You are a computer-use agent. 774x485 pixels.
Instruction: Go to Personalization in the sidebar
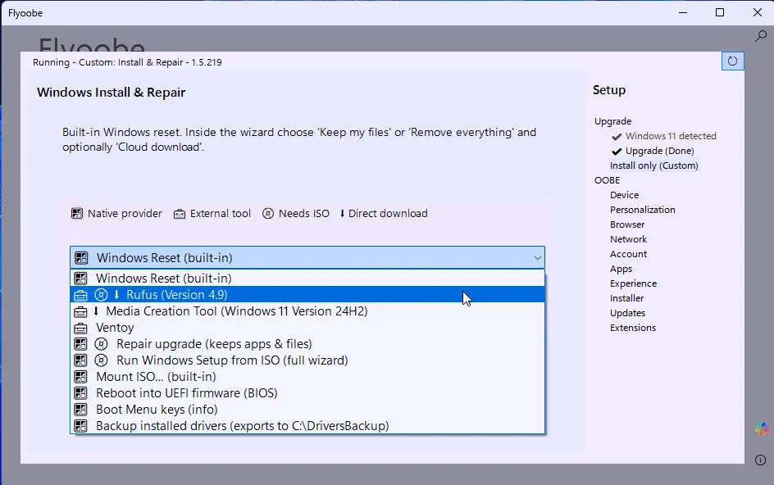[642, 210]
